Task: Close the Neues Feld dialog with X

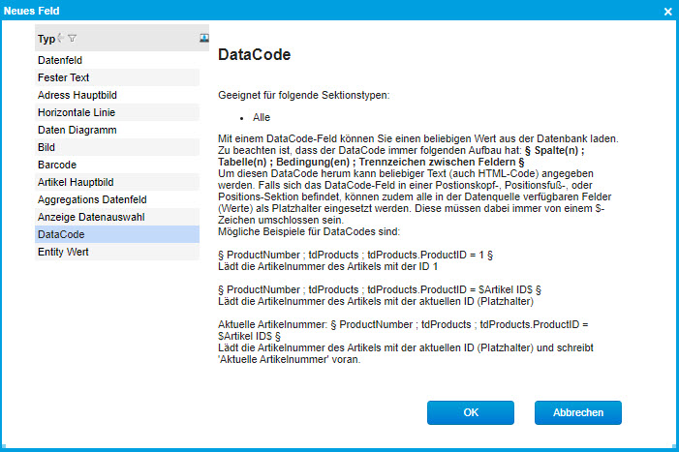Action: [667, 10]
